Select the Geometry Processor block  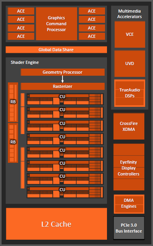coord(63,72)
